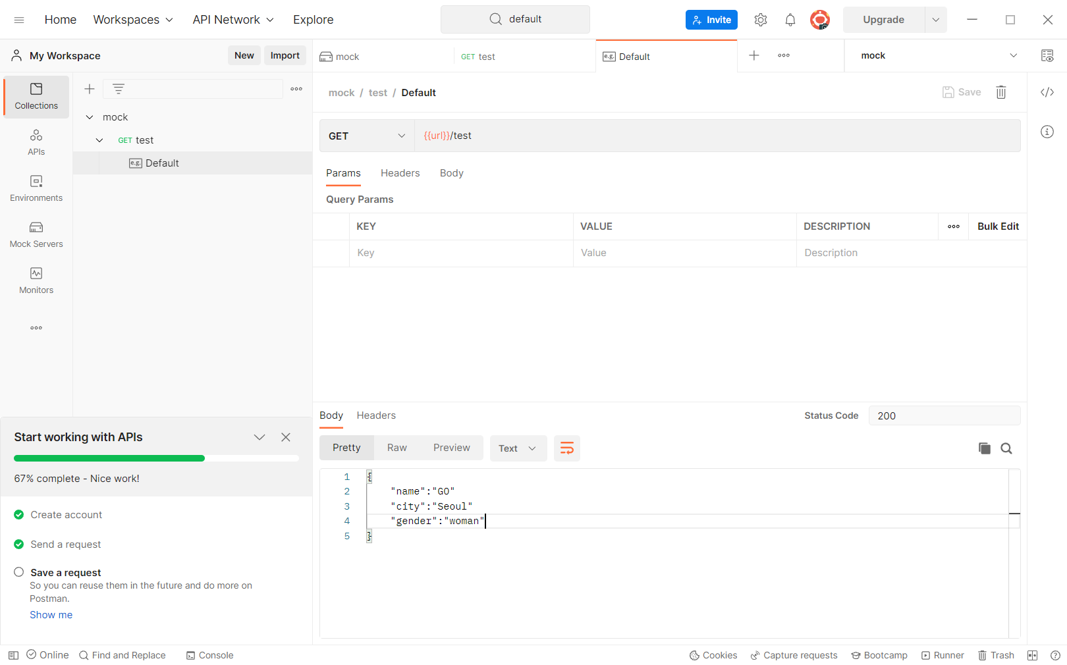Click the Create account checkmark
1067x665 pixels.
pos(19,515)
